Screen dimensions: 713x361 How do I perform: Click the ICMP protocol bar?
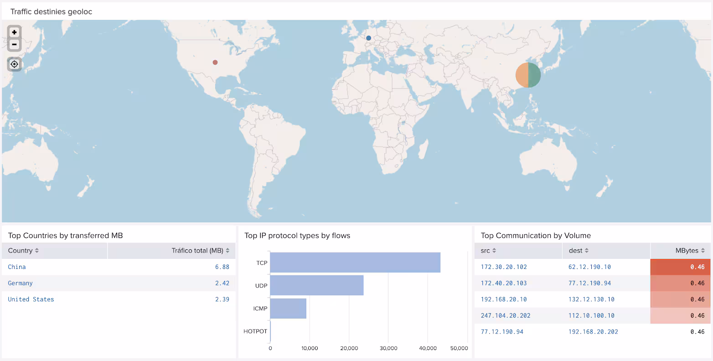click(x=288, y=309)
